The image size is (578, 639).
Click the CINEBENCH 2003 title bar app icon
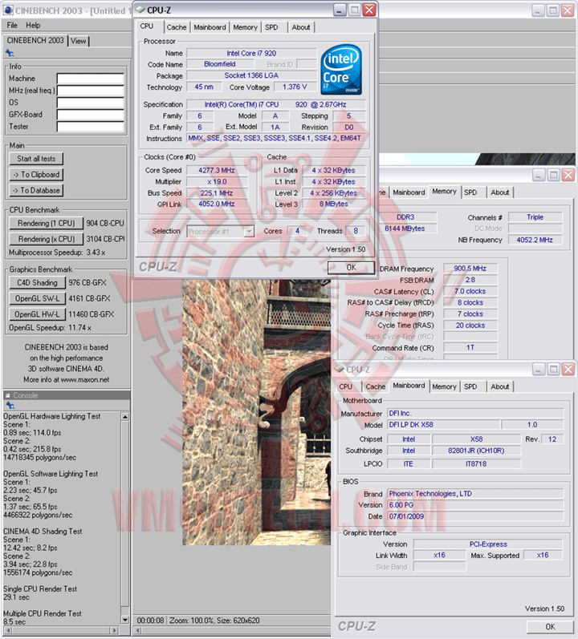click(x=8, y=10)
